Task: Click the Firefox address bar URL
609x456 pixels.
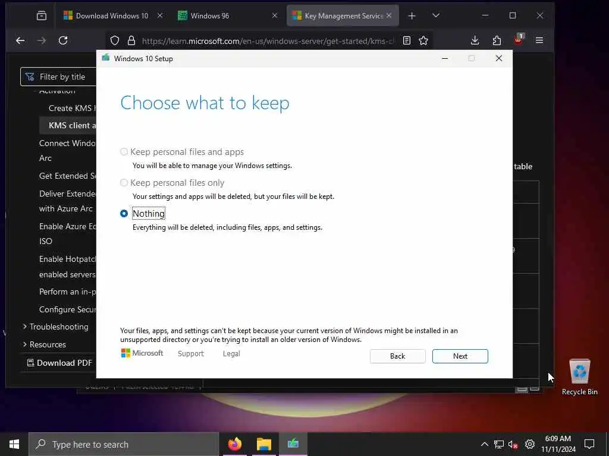Action: click(x=268, y=41)
